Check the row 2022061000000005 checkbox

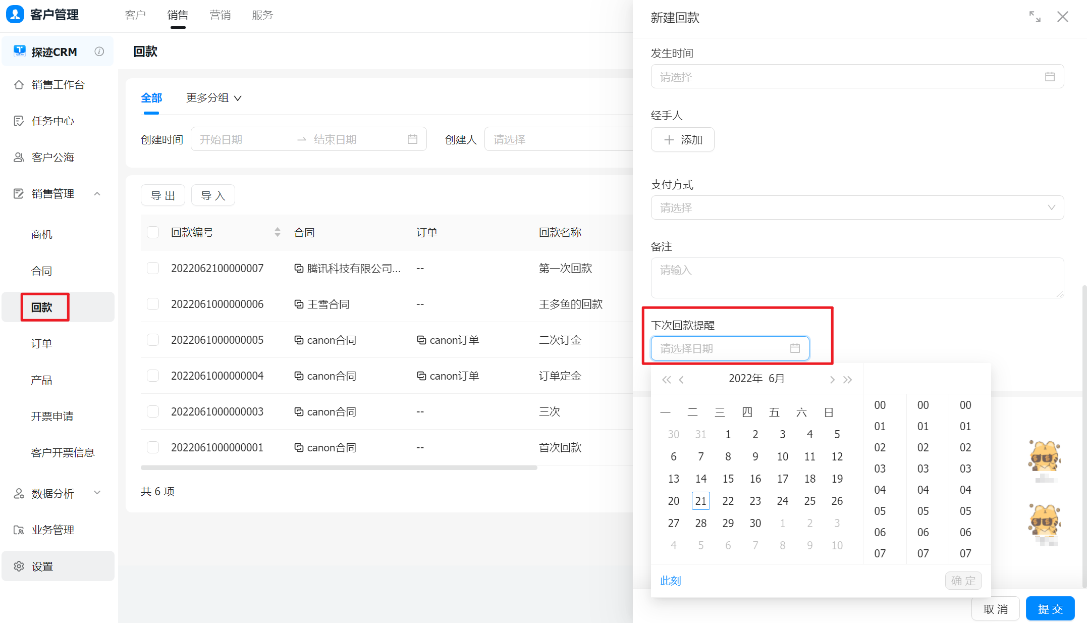tap(153, 340)
